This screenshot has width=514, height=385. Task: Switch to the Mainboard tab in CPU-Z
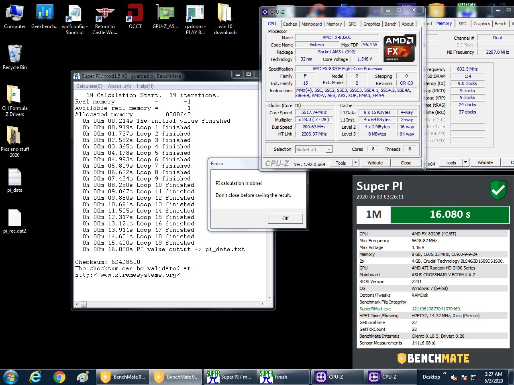coord(312,24)
